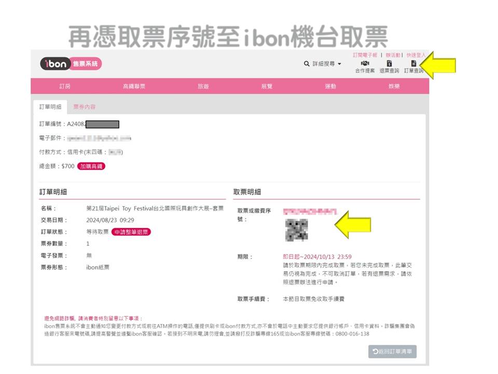
Task: Click the total amount $700
Action: click(68, 166)
